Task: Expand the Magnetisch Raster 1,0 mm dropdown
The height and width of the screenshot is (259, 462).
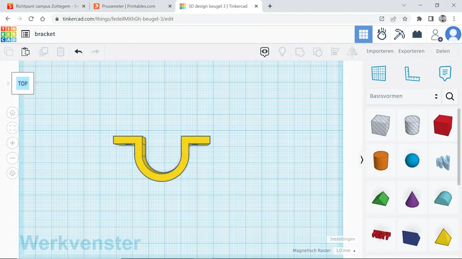Action: click(346, 251)
